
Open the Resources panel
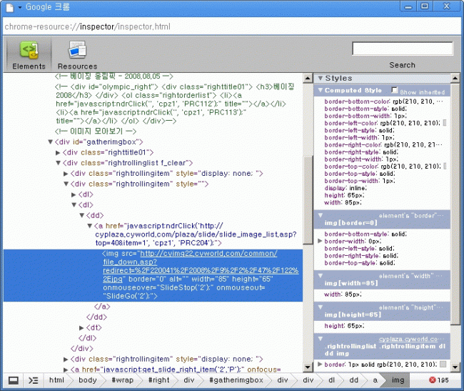tap(77, 55)
